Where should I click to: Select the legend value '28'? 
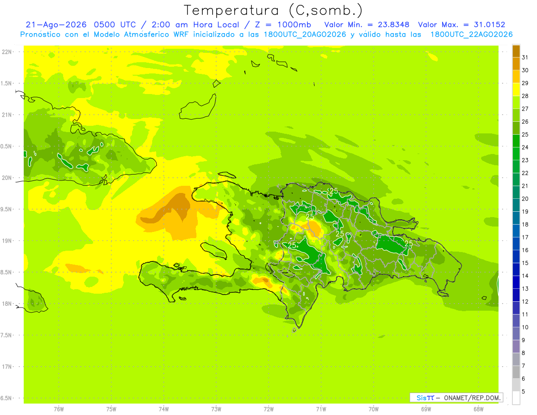525,96
